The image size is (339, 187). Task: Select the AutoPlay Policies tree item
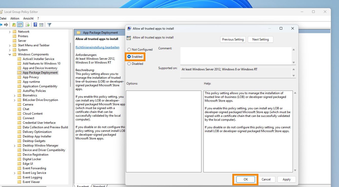point(34,91)
